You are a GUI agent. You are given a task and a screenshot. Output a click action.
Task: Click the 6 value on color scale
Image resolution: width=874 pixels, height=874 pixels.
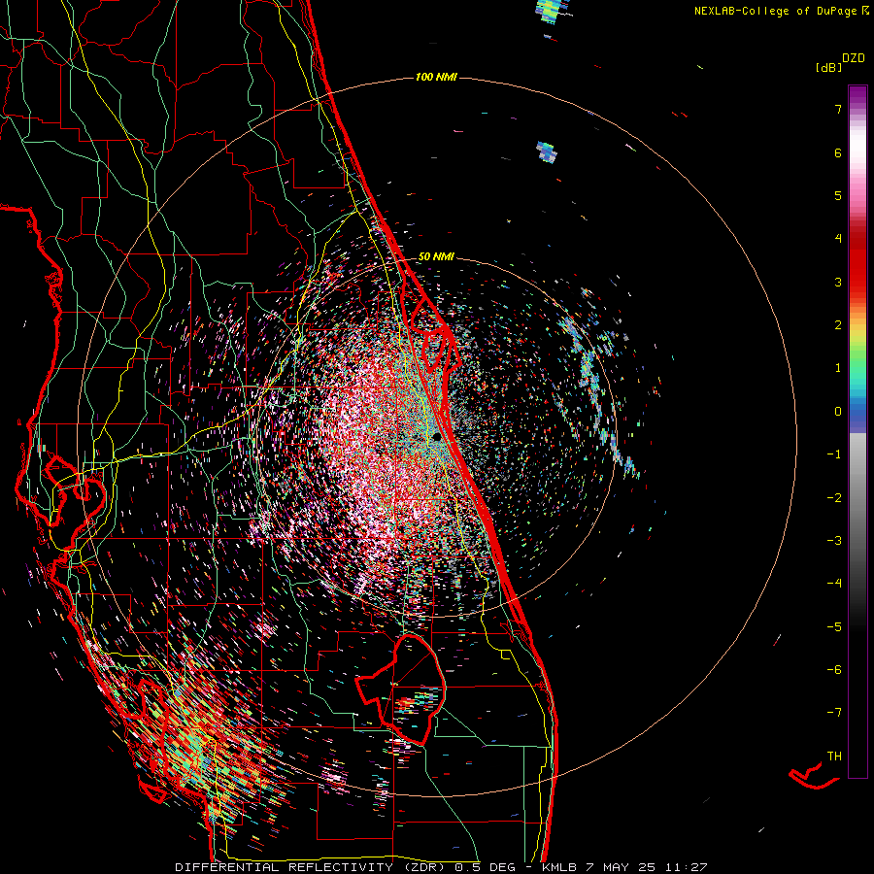tap(838, 152)
